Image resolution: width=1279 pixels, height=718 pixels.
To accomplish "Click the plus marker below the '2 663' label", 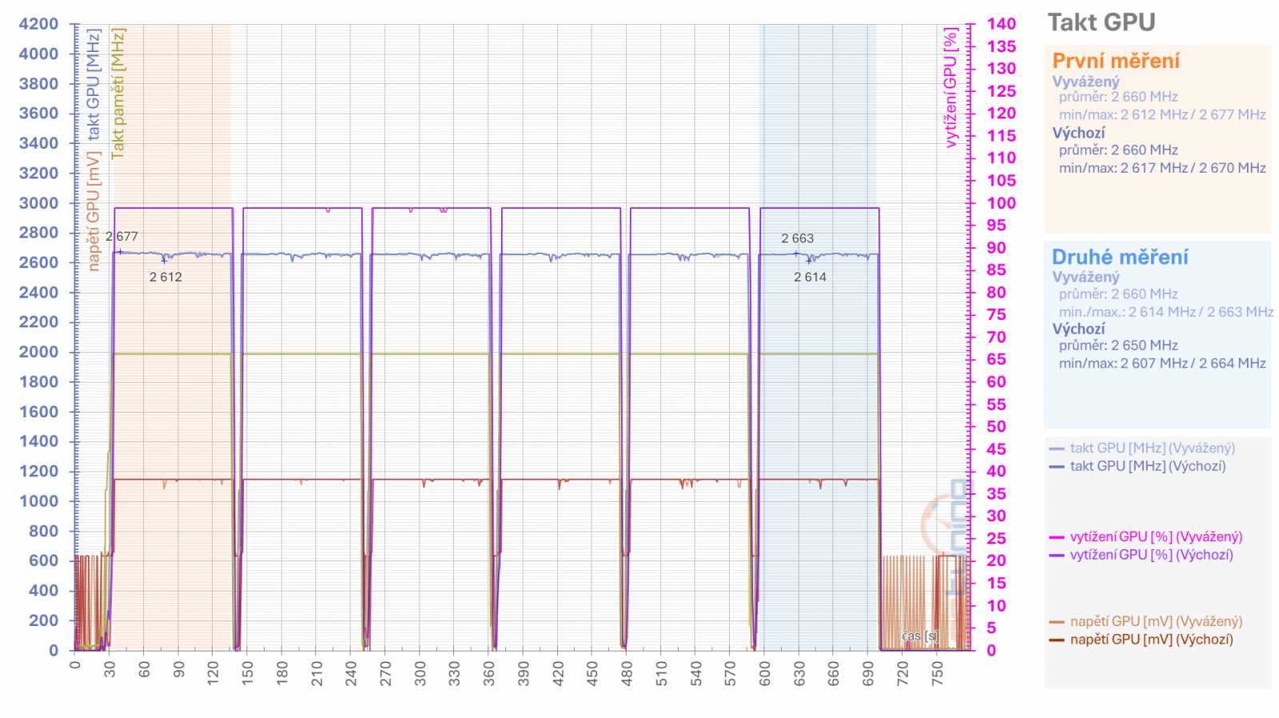I will point(796,253).
